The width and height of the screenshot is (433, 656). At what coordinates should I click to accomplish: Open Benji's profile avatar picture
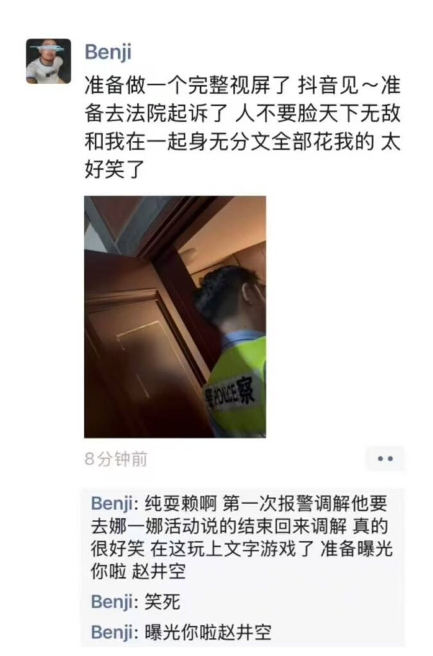pyautogui.click(x=49, y=61)
